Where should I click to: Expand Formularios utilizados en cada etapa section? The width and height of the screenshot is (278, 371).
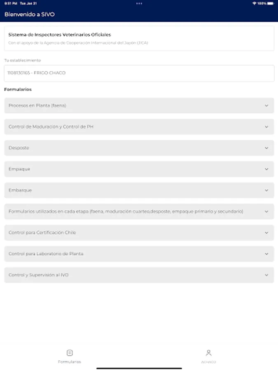(139, 211)
